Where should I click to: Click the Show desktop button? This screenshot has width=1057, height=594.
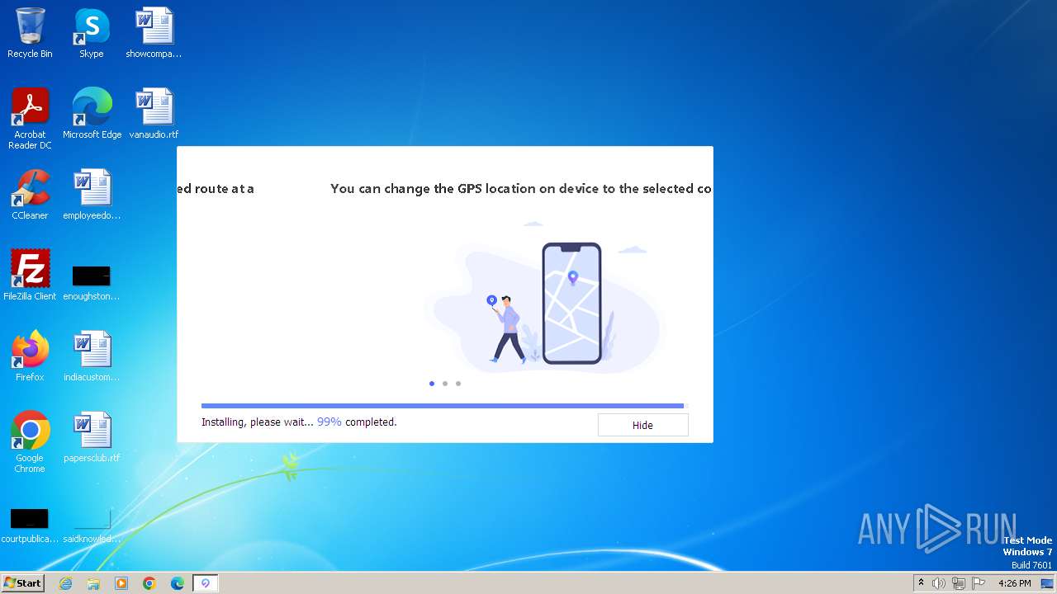click(x=1048, y=583)
